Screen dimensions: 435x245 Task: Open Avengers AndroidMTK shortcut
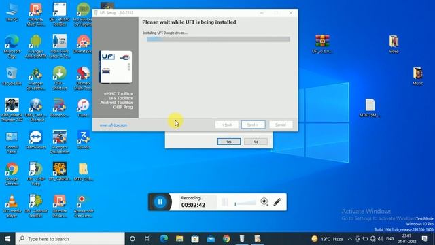pos(36,46)
